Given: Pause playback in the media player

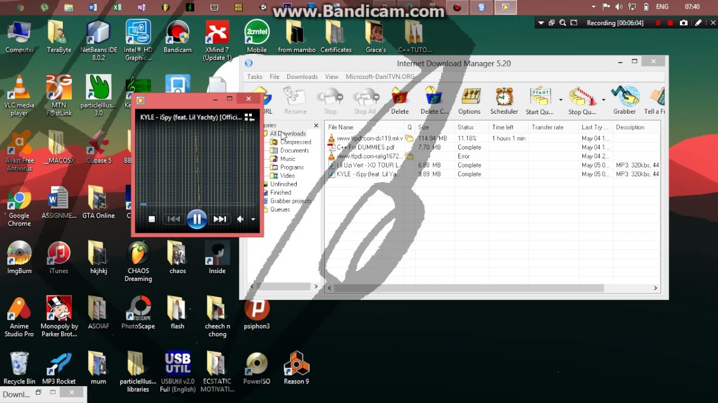Looking at the screenshot, I should [197, 219].
